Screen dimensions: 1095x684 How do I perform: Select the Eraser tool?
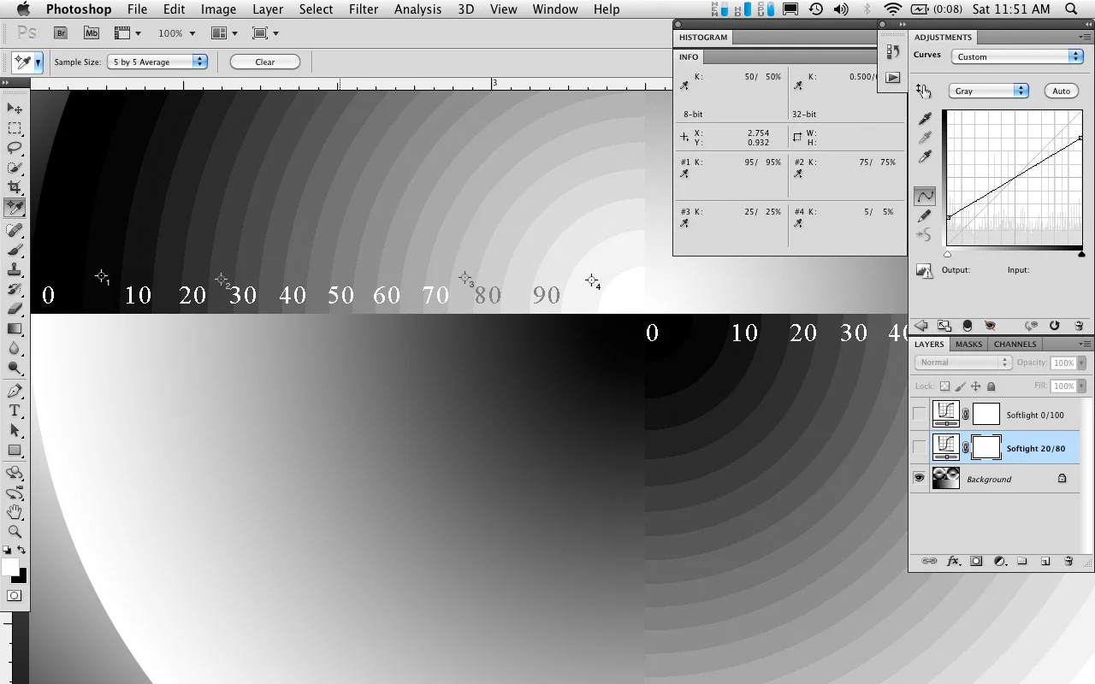pyautogui.click(x=15, y=309)
